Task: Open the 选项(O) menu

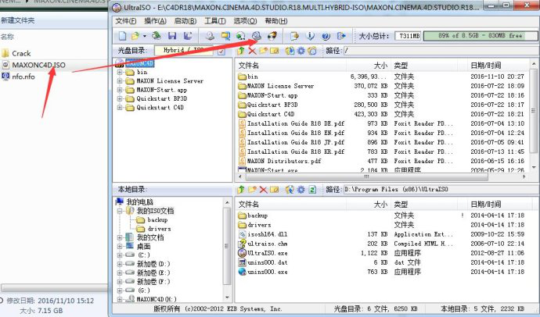Action: (245, 21)
